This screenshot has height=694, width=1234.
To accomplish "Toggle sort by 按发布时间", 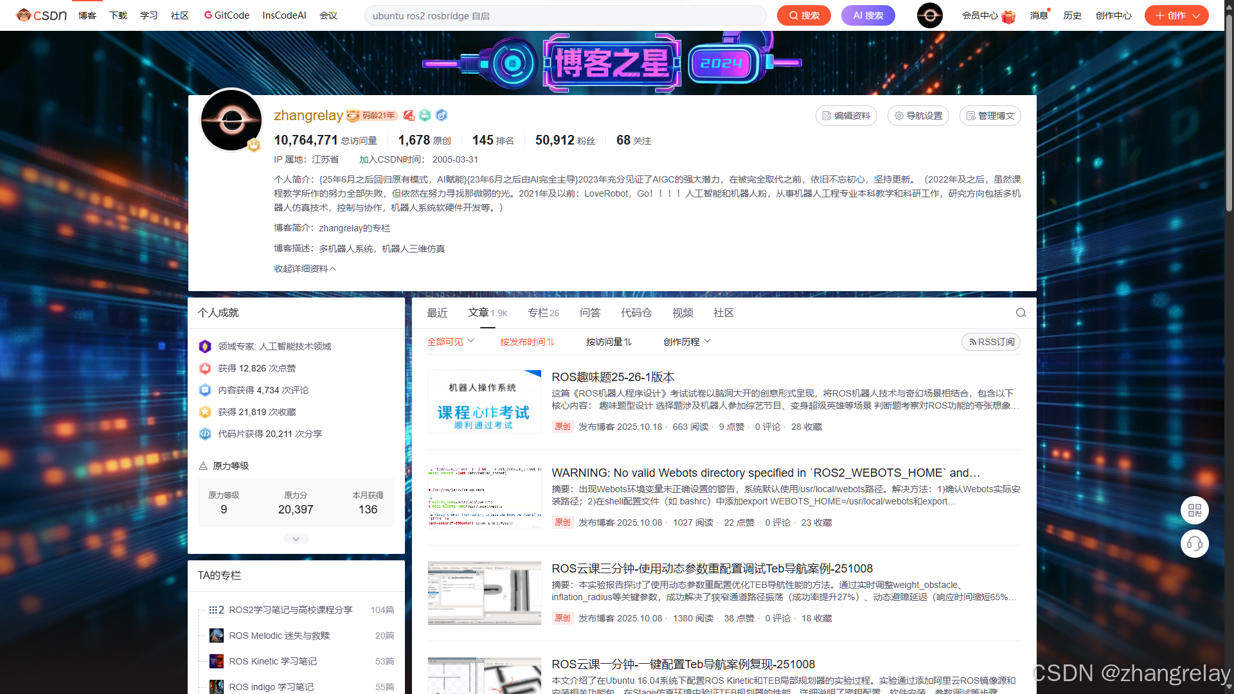I will point(527,342).
